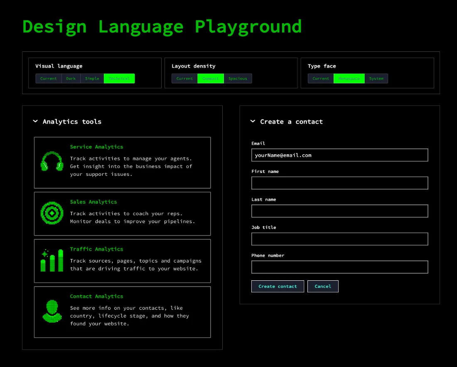
Task: Open the Service Analytics heading link
Action: pyautogui.click(x=96, y=147)
